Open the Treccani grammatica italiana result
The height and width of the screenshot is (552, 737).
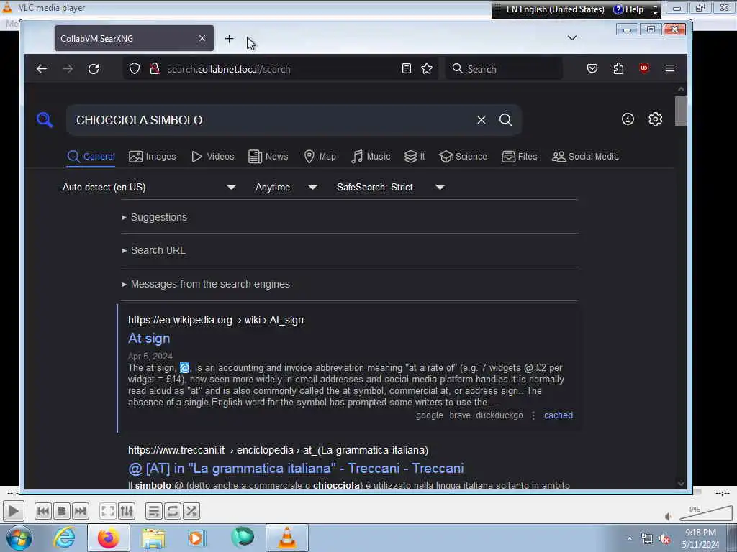click(x=296, y=468)
